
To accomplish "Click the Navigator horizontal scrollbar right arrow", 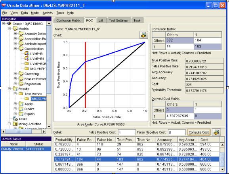I will tap(44, 132).
